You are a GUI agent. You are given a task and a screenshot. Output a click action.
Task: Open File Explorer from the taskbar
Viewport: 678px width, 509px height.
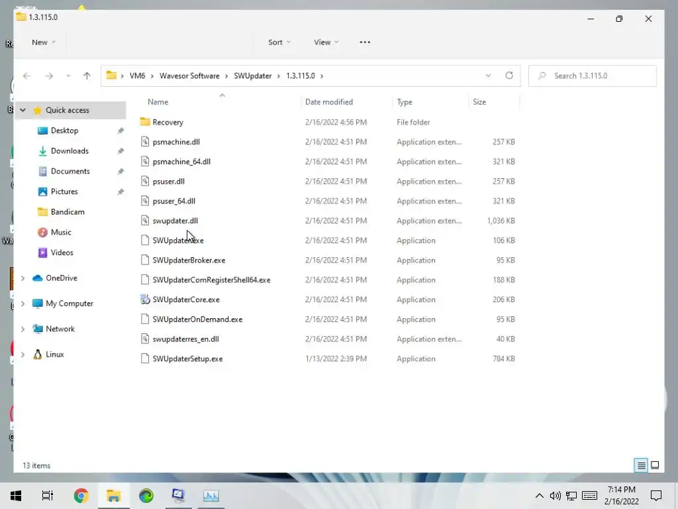coord(114,496)
